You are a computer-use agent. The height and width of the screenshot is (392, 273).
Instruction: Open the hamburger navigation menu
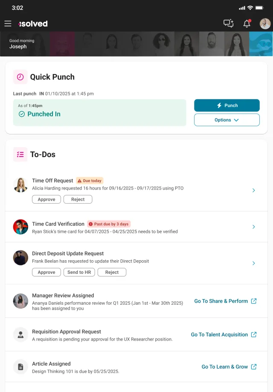[8, 24]
